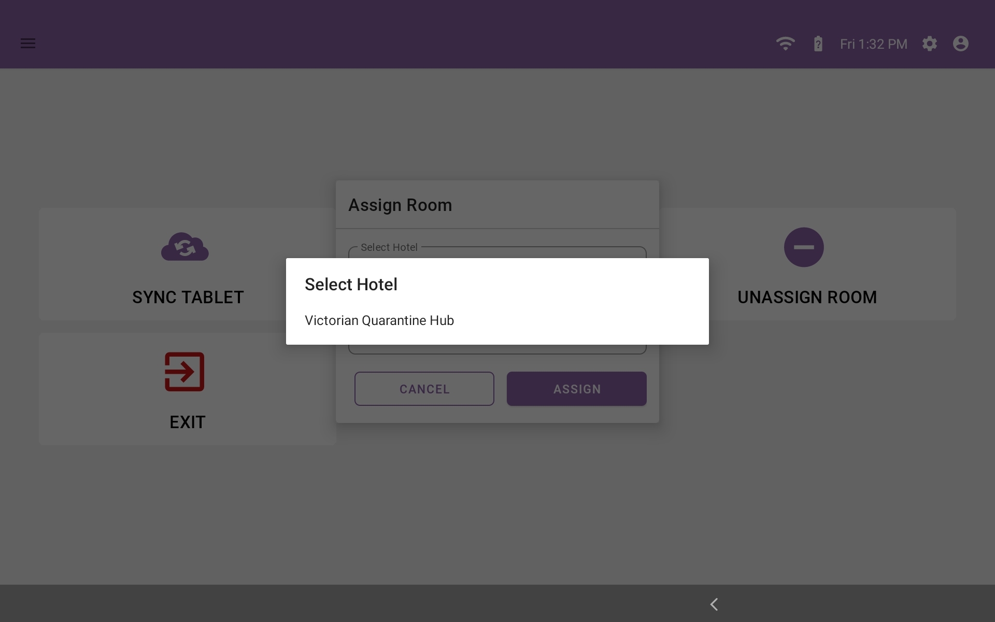The image size is (995, 622).
Task: Click the red Exit arrow icon
Action: click(184, 372)
